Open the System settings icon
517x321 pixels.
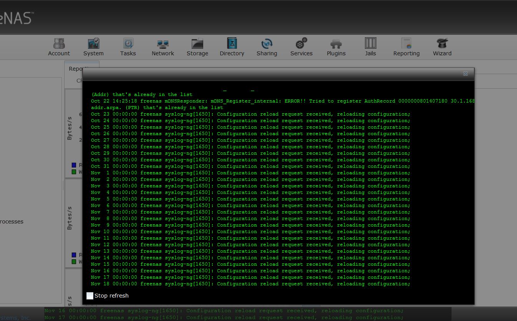click(x=93, y=47)
